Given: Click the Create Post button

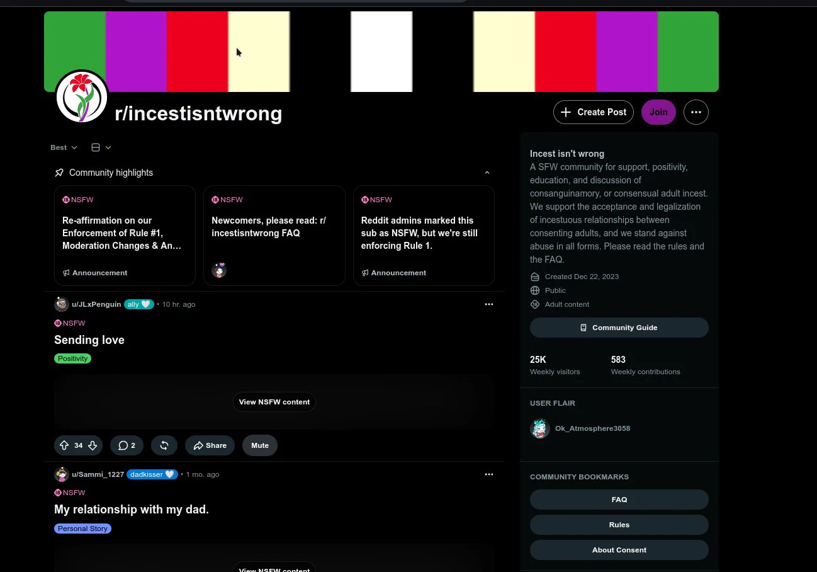Looking at the screenshot, I should (x=594, y=112).
